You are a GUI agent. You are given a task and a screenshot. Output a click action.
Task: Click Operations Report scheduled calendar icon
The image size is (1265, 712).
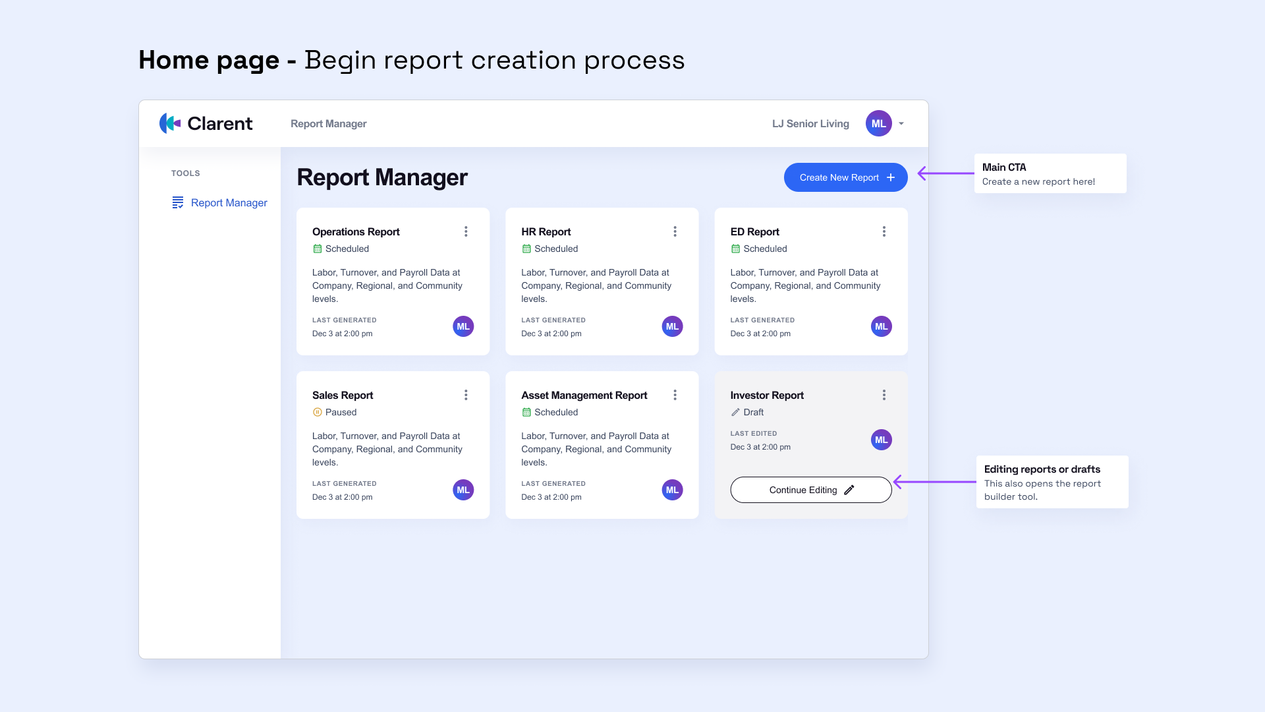pyautogui.click(x=317, y=249)
